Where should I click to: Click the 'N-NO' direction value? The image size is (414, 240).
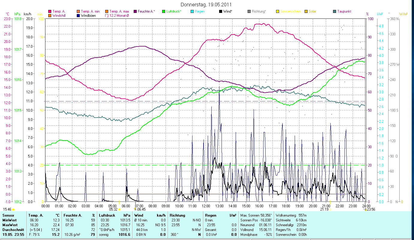(x=196, y=220)
